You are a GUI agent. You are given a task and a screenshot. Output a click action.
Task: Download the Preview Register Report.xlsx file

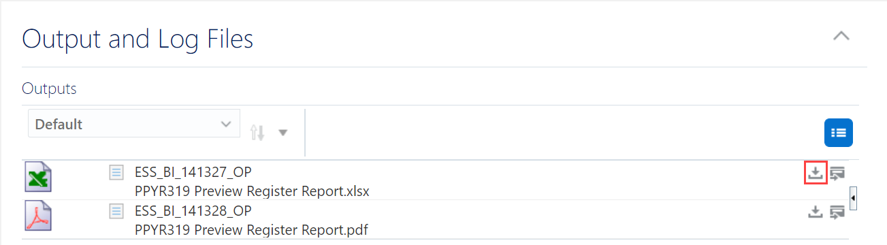815,173
